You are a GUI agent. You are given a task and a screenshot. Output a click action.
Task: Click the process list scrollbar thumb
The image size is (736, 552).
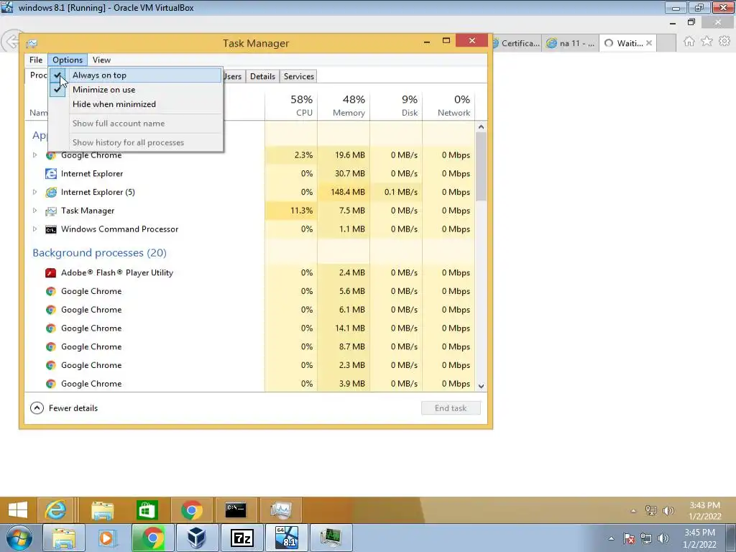[x=481, y=167]
